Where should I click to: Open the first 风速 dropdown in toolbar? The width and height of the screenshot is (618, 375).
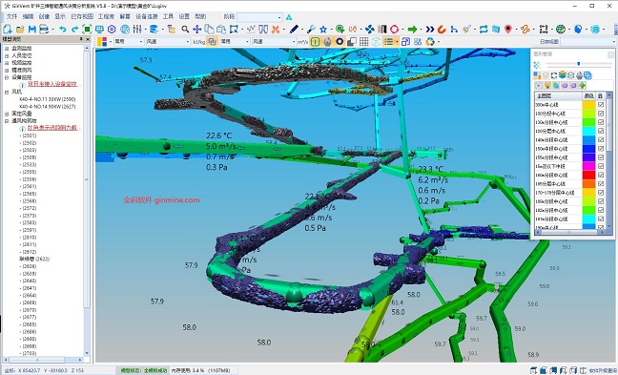168,41
